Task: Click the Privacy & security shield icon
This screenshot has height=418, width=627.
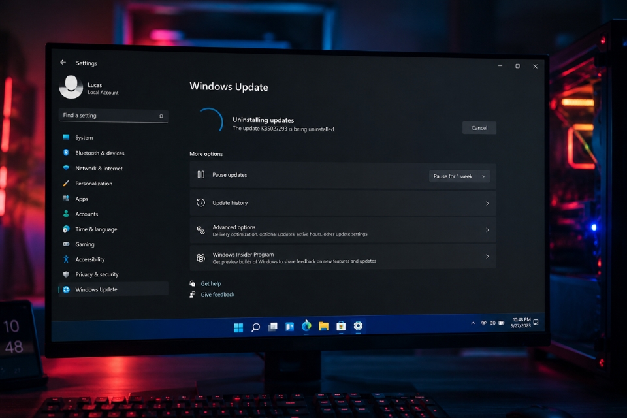Action: 67,274
